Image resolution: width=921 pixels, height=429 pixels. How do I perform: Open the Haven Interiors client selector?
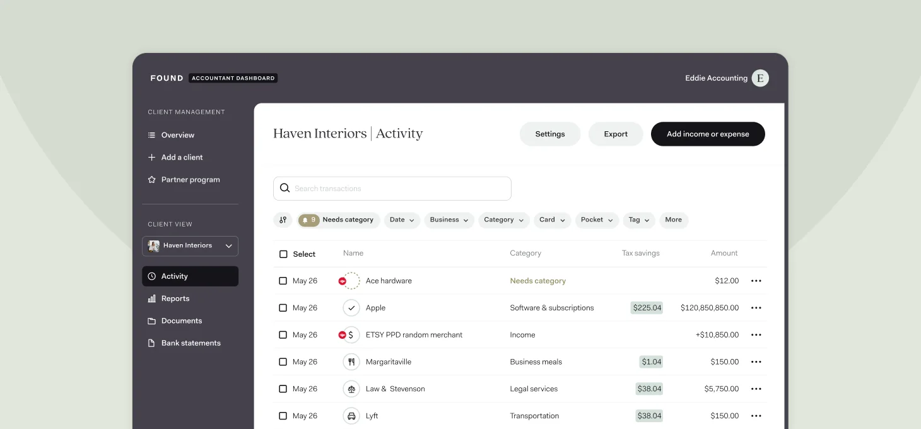point(190,246)
